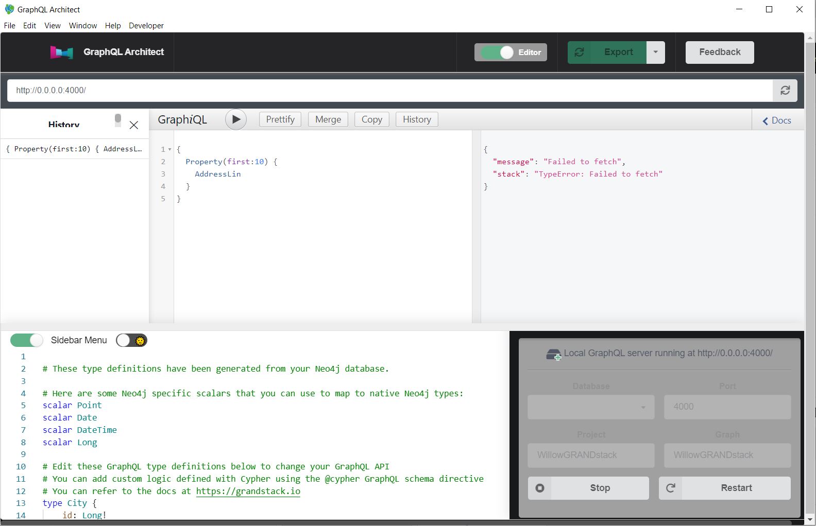
Task: Open the grandstack.io link
Action: pos(248,491)
